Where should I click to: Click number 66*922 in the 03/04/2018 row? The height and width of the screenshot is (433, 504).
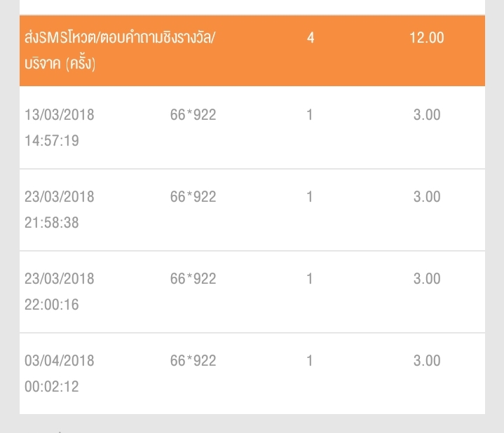[193, 361]
